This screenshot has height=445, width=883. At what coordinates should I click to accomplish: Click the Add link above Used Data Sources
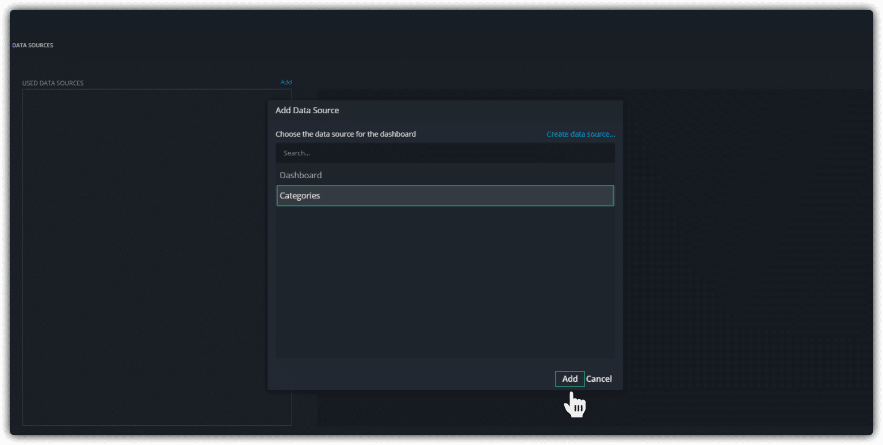(286, 82)
